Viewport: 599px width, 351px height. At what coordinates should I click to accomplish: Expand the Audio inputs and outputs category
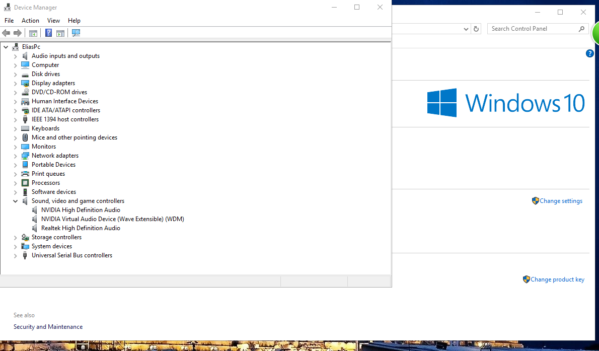[15, 56]
